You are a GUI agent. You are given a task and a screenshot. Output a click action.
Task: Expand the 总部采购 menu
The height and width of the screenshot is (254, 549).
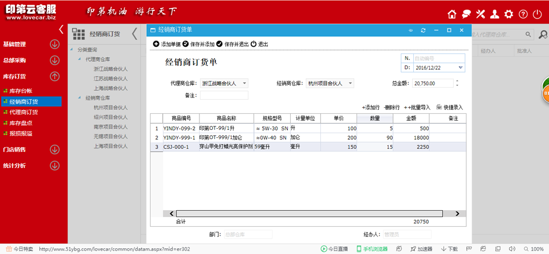click(x=54, y=60)
